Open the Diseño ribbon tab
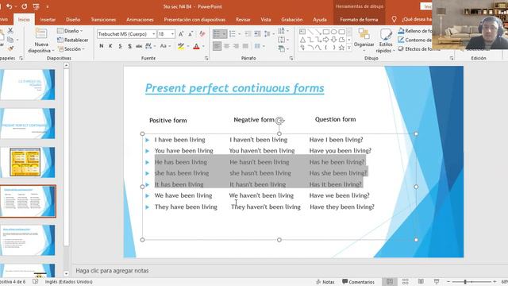The height and width of the screenshot is (286, 508). (73, 19)
